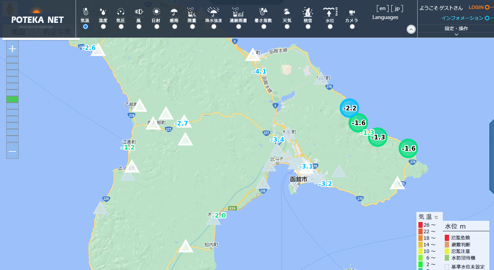Click the カメラ camera icon
494x270 pixels.
coord(352,12)
